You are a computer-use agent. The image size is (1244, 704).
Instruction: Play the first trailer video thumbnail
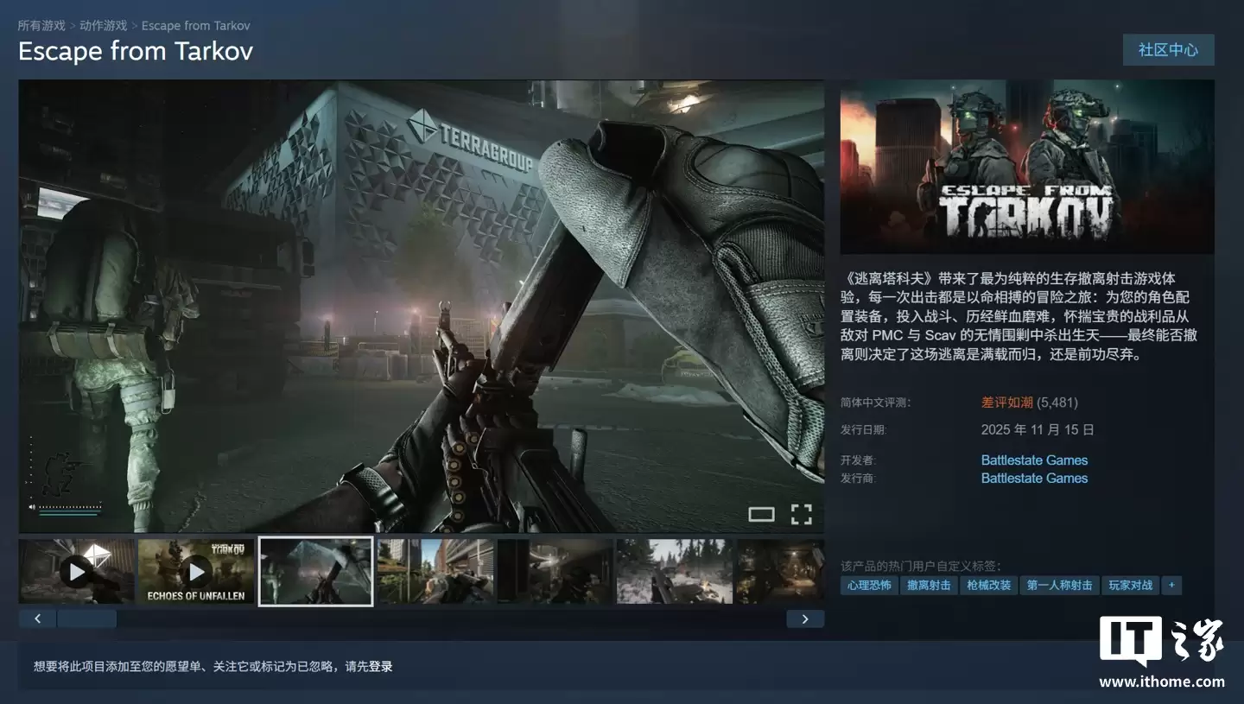77,571
